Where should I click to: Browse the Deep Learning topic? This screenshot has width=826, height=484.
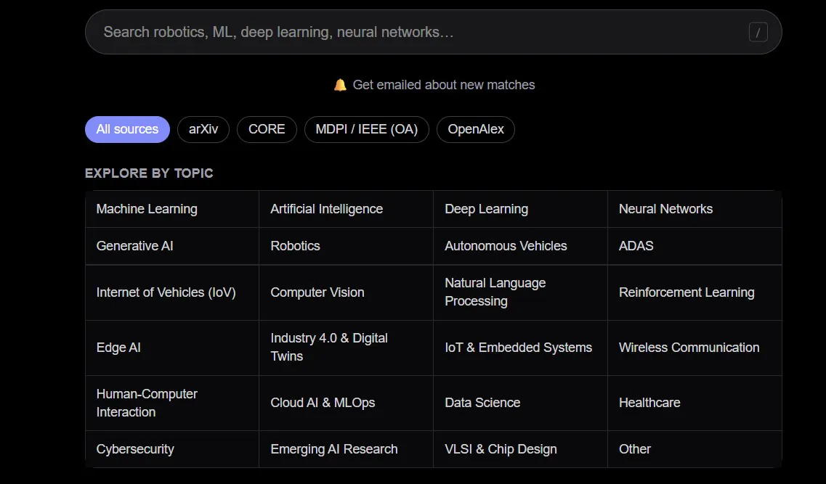click(520, 209)
